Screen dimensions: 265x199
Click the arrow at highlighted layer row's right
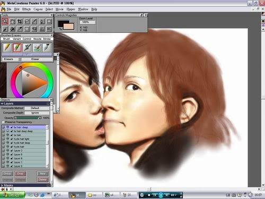47,127
